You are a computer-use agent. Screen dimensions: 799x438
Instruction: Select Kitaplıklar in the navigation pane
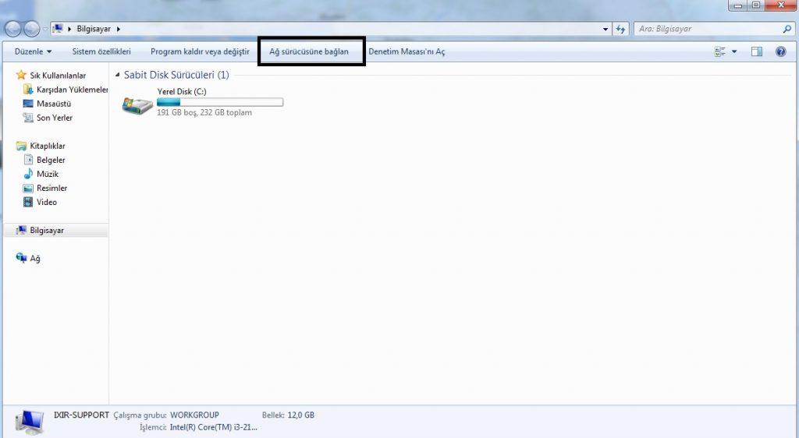point(48,146)
